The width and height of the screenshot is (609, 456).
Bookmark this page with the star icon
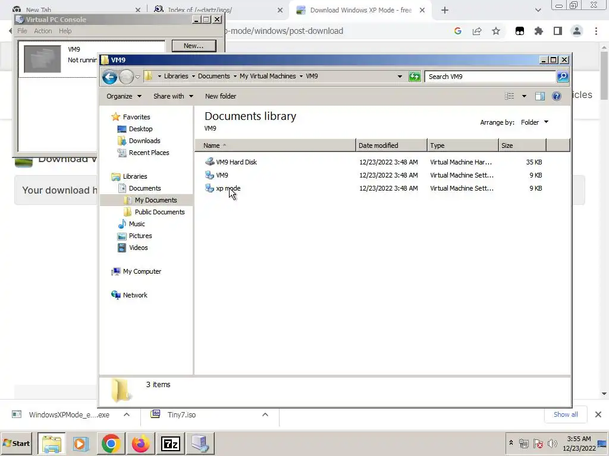tap(496, 31)
